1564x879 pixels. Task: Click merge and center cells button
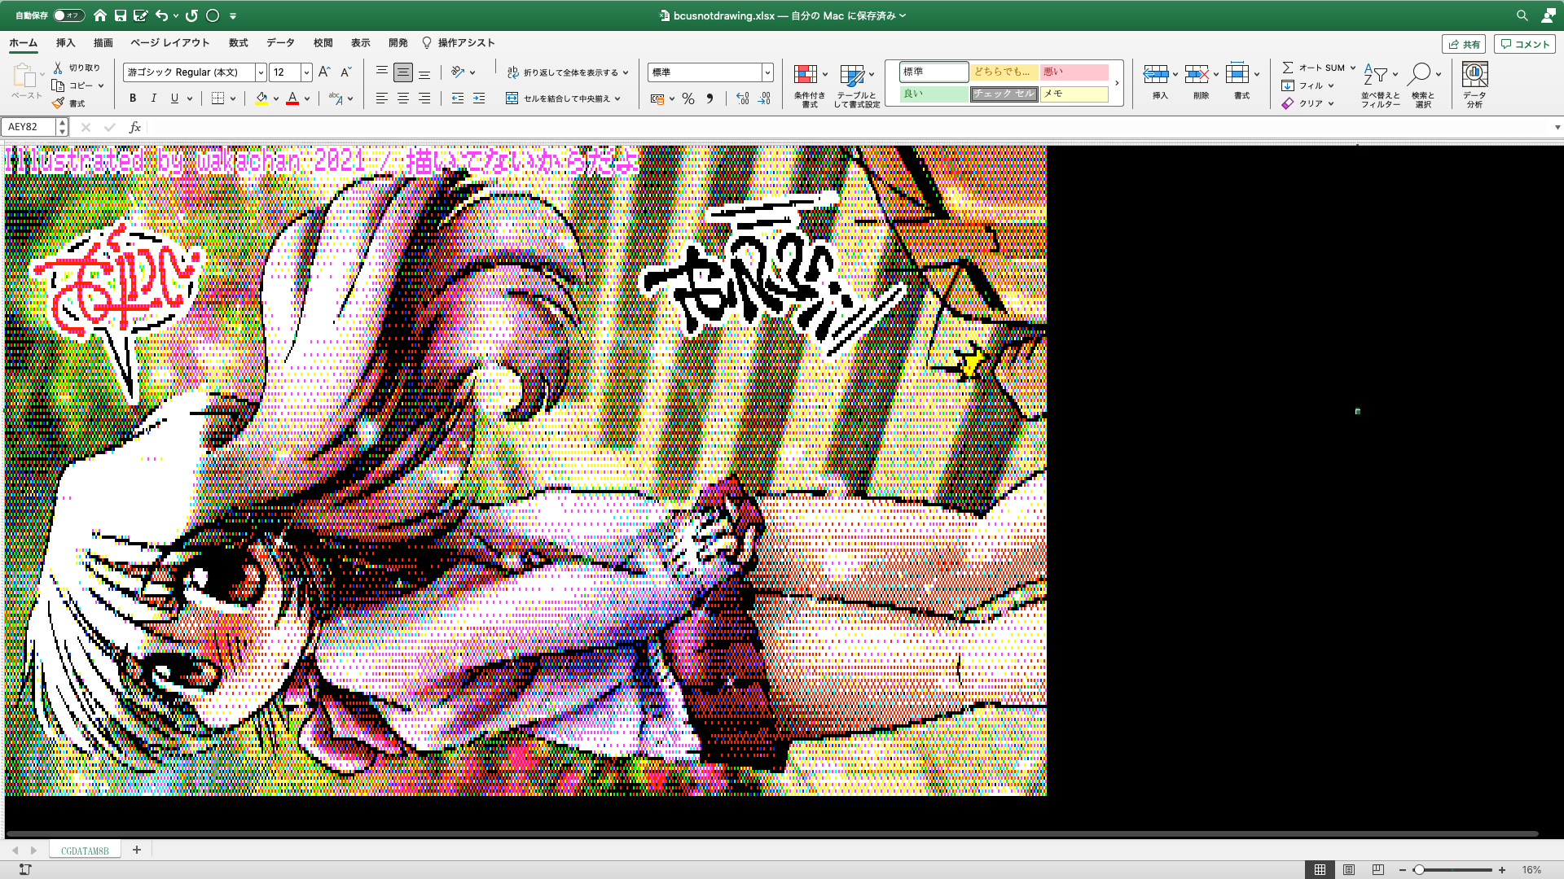pos(563,98)
